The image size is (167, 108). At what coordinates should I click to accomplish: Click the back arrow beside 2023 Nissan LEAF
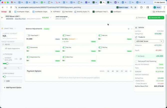[x=2, y=18]
